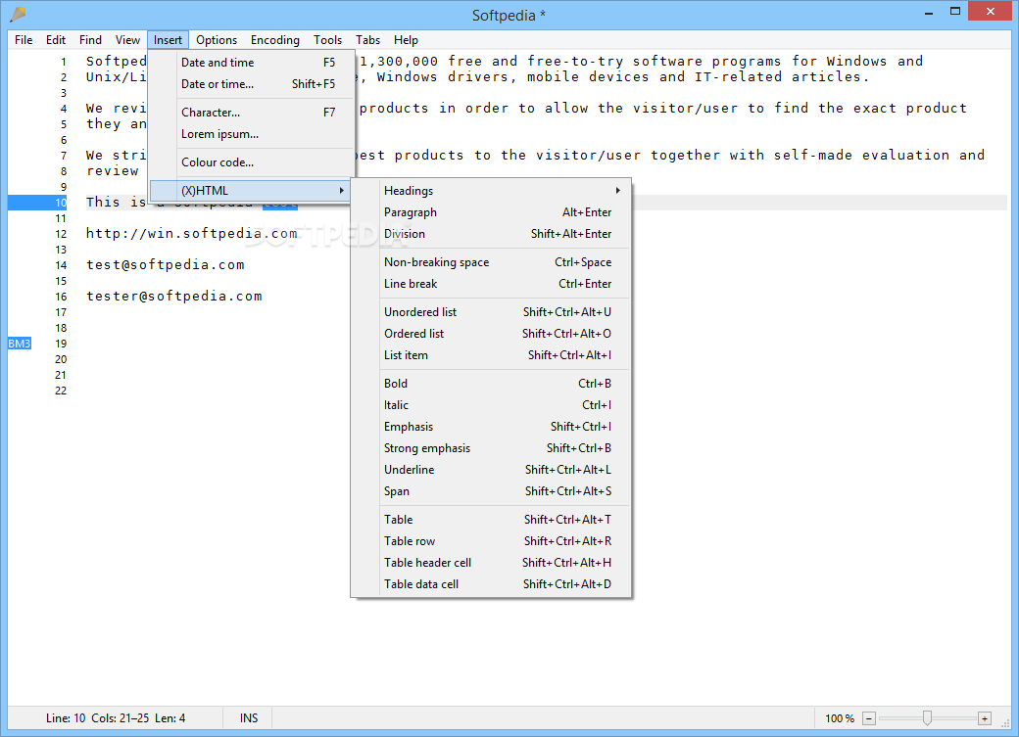Open the Encoding menu
Image resolution: width=1019 pixels, height=737 pixels.
coord(275,40)
